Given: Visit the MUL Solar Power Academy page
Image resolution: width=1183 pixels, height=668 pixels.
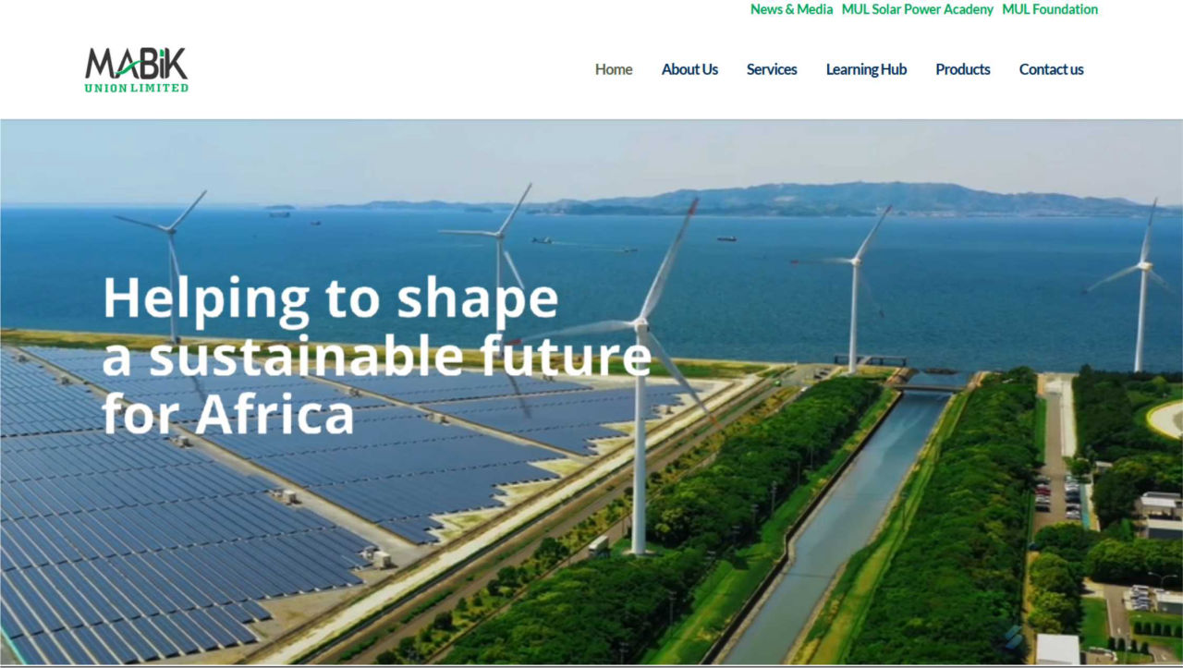Looking at the screenshot, I should pyautogui.click(x=917, y=9).
